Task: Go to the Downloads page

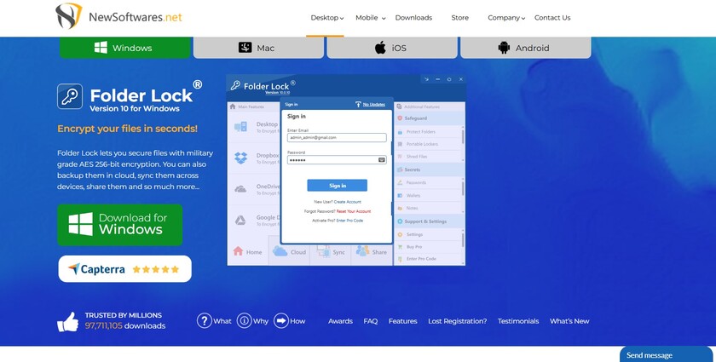Action: (x=413, y=18)
